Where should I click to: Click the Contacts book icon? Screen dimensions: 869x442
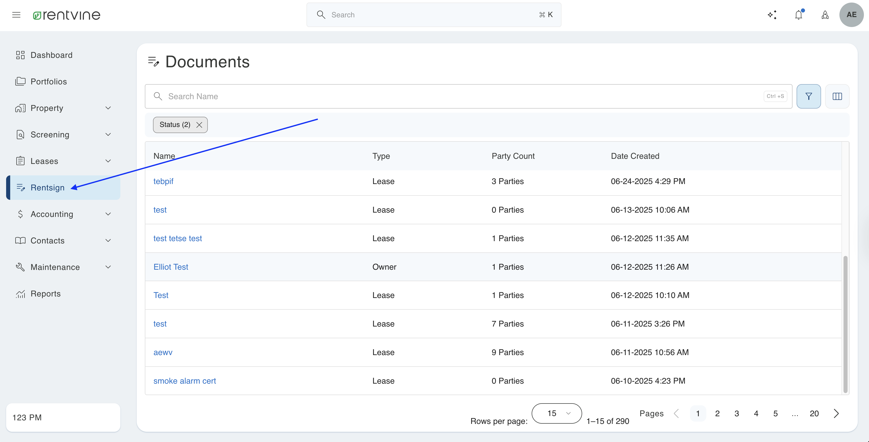(x=20, y=240)
